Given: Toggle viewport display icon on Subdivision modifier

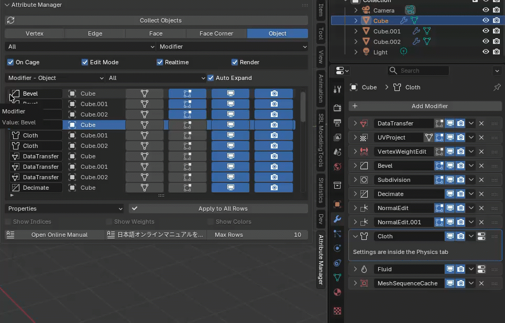Looking at the screenshot, I should [450, 180].
